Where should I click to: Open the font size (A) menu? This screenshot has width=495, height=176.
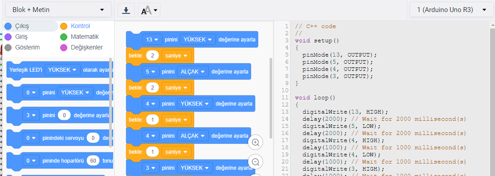click(x=149, y=10)
